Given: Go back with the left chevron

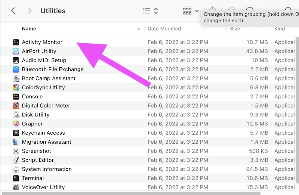Looking at the screenshot, I should tap(13, 11).
